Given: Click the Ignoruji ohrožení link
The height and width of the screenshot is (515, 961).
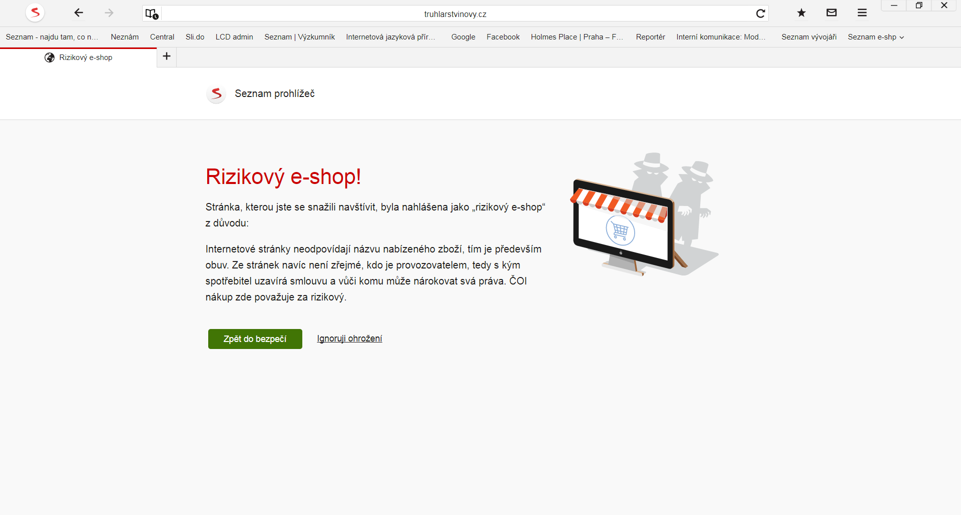Looking at the screenshot, I should point(349,338).
